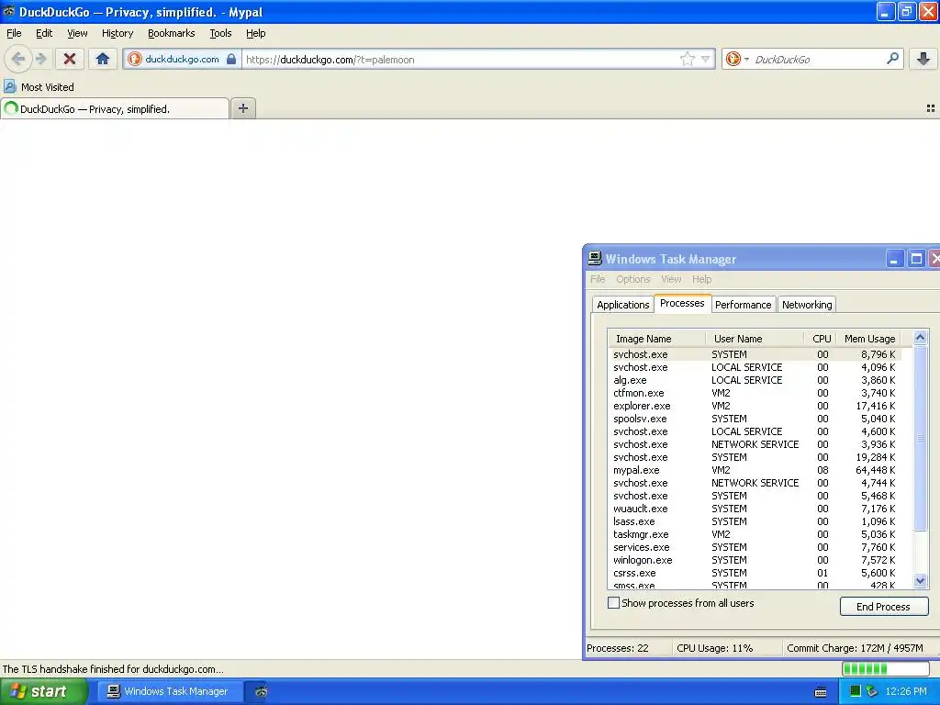Select the mypal.exe process row
Screen dimensions: 940x705
tap(755, 470)
